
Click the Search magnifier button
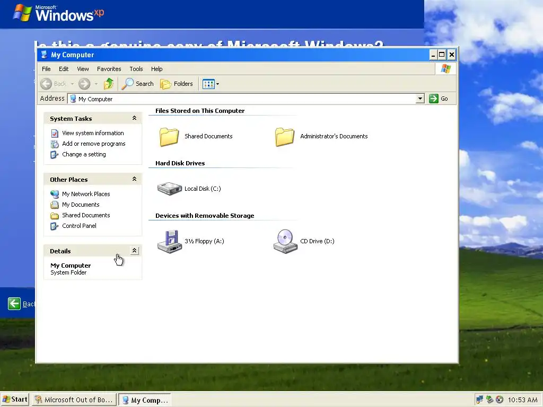pos(138,84)
